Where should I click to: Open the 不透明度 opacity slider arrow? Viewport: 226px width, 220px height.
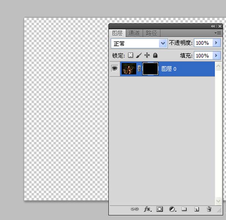[216, 43]
